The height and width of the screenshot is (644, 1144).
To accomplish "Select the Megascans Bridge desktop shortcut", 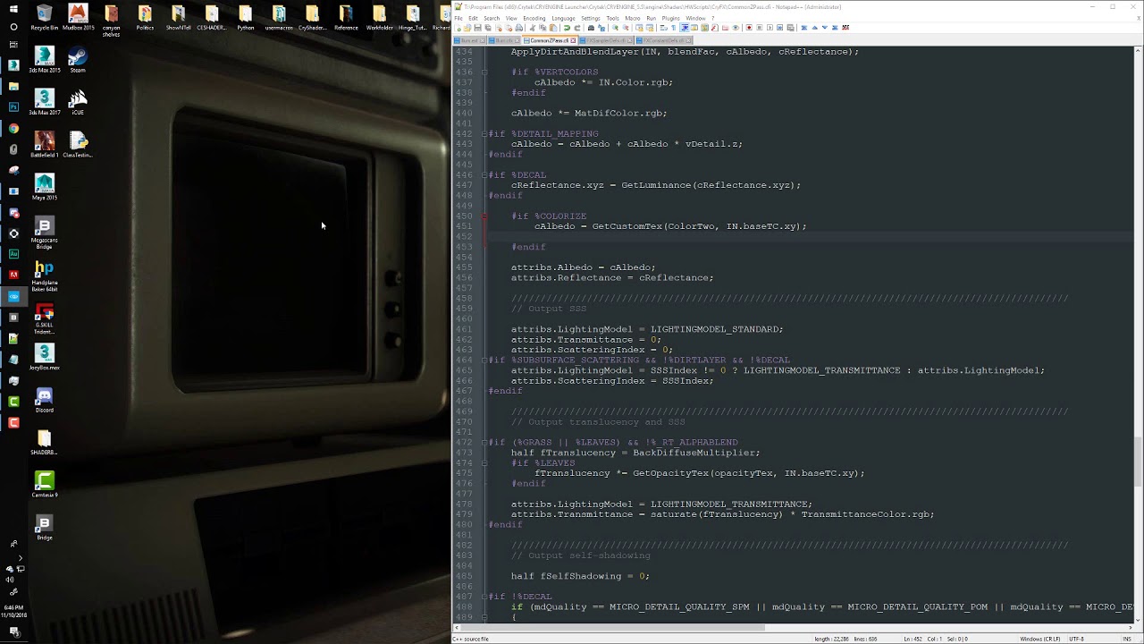I will (44, 233).
